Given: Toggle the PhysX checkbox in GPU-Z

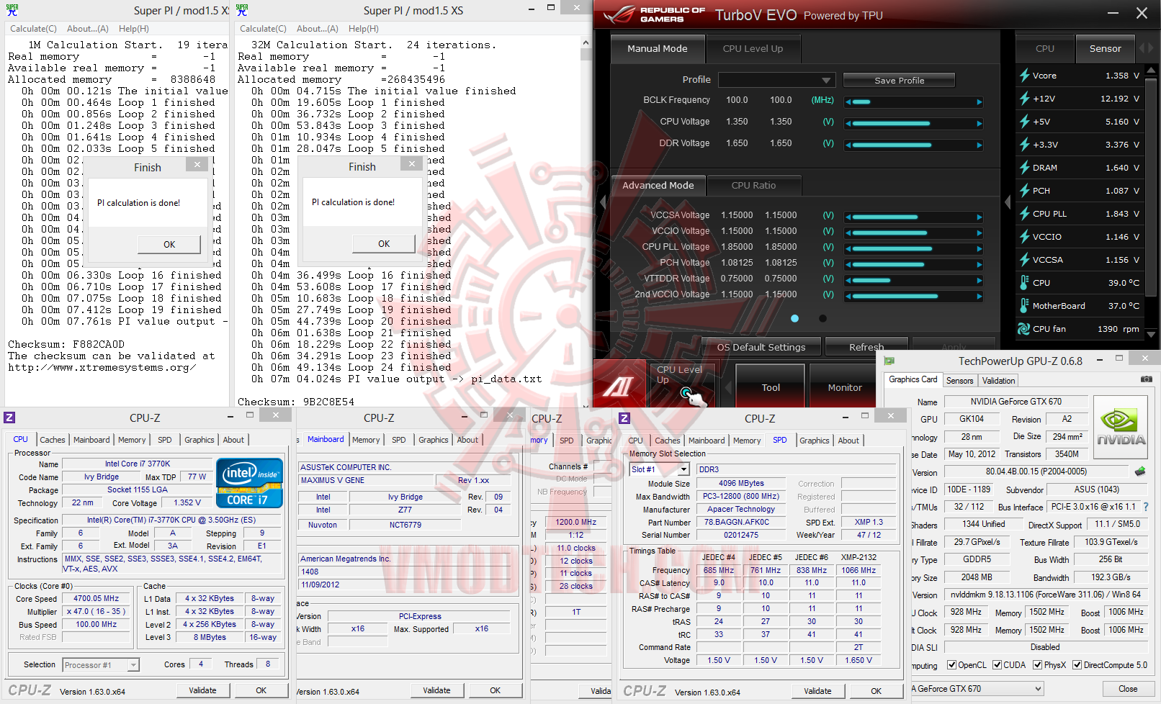Looking at the screenshot, I should pos(1038,665).
